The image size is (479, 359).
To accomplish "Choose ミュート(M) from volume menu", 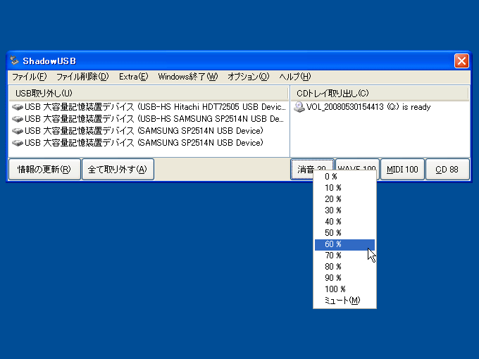I will click(344, 301).
